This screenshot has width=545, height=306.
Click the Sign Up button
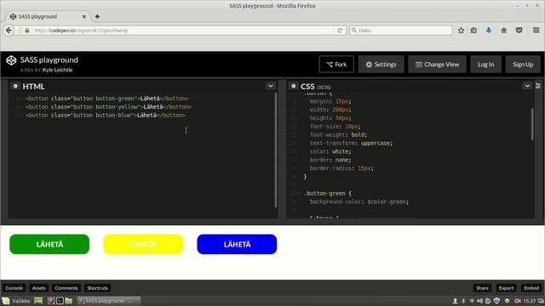click(523, 65)
